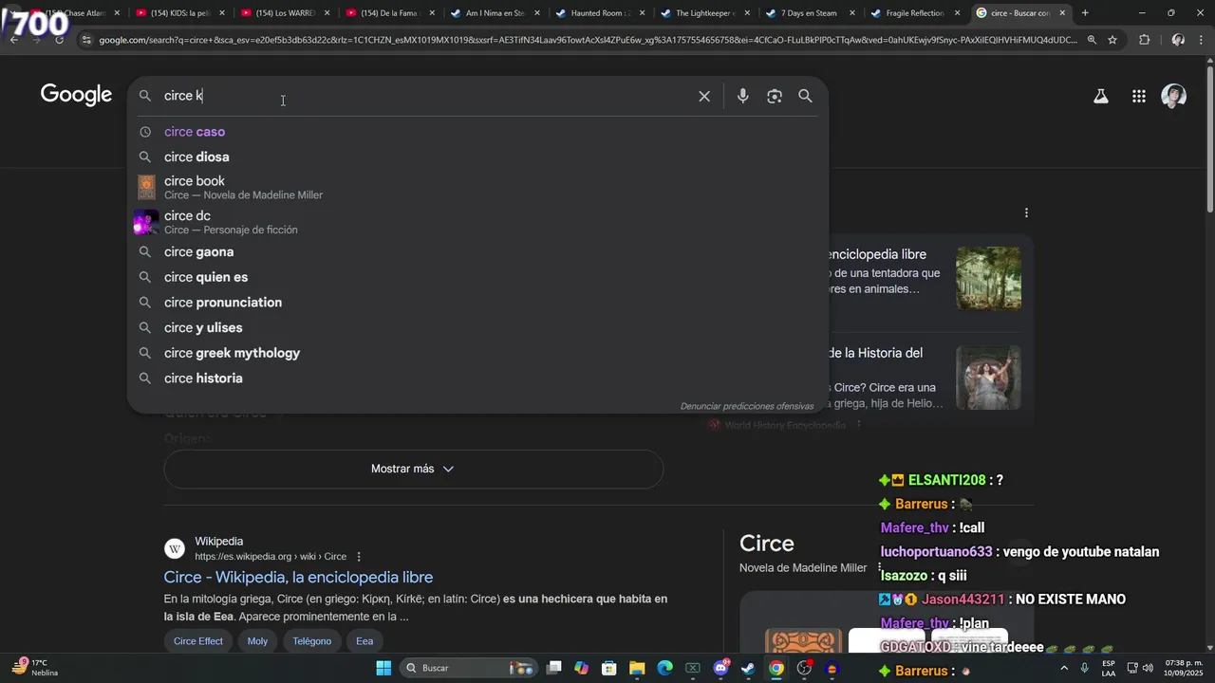Submit search using the magnifier button

click(x=805, y=96)
